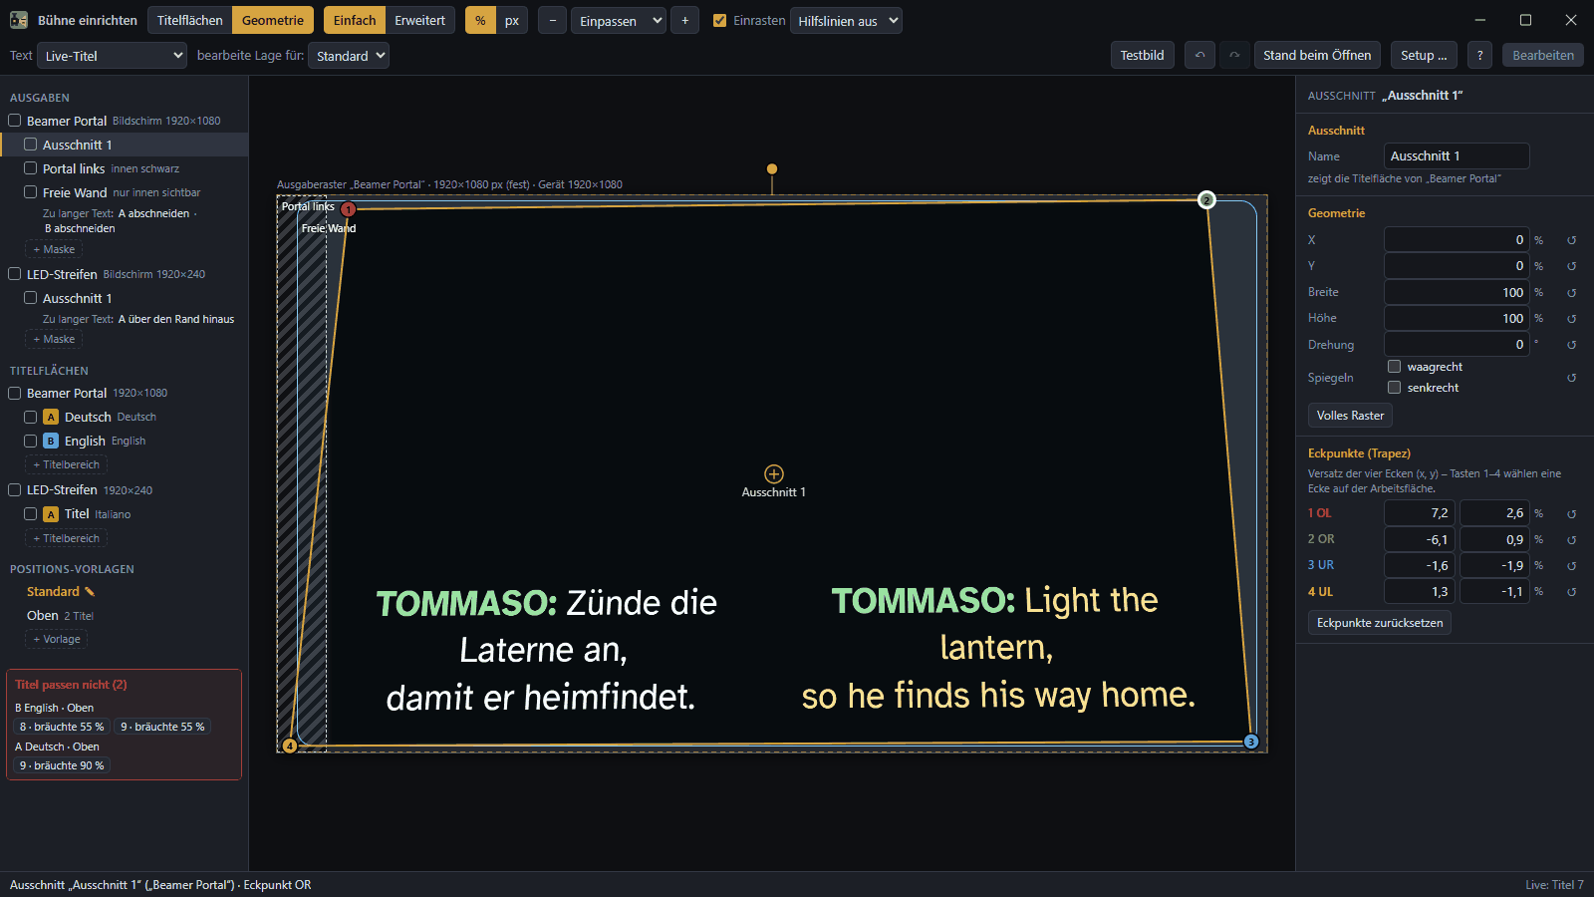1594x897 pixels.
Task: Reset the X geometry value
Action: coord(1571,240)
